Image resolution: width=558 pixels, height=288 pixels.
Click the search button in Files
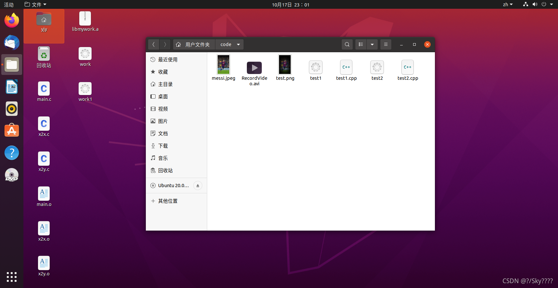(347, 44)
